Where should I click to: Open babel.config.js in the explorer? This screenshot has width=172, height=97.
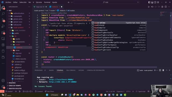(20, 70)
